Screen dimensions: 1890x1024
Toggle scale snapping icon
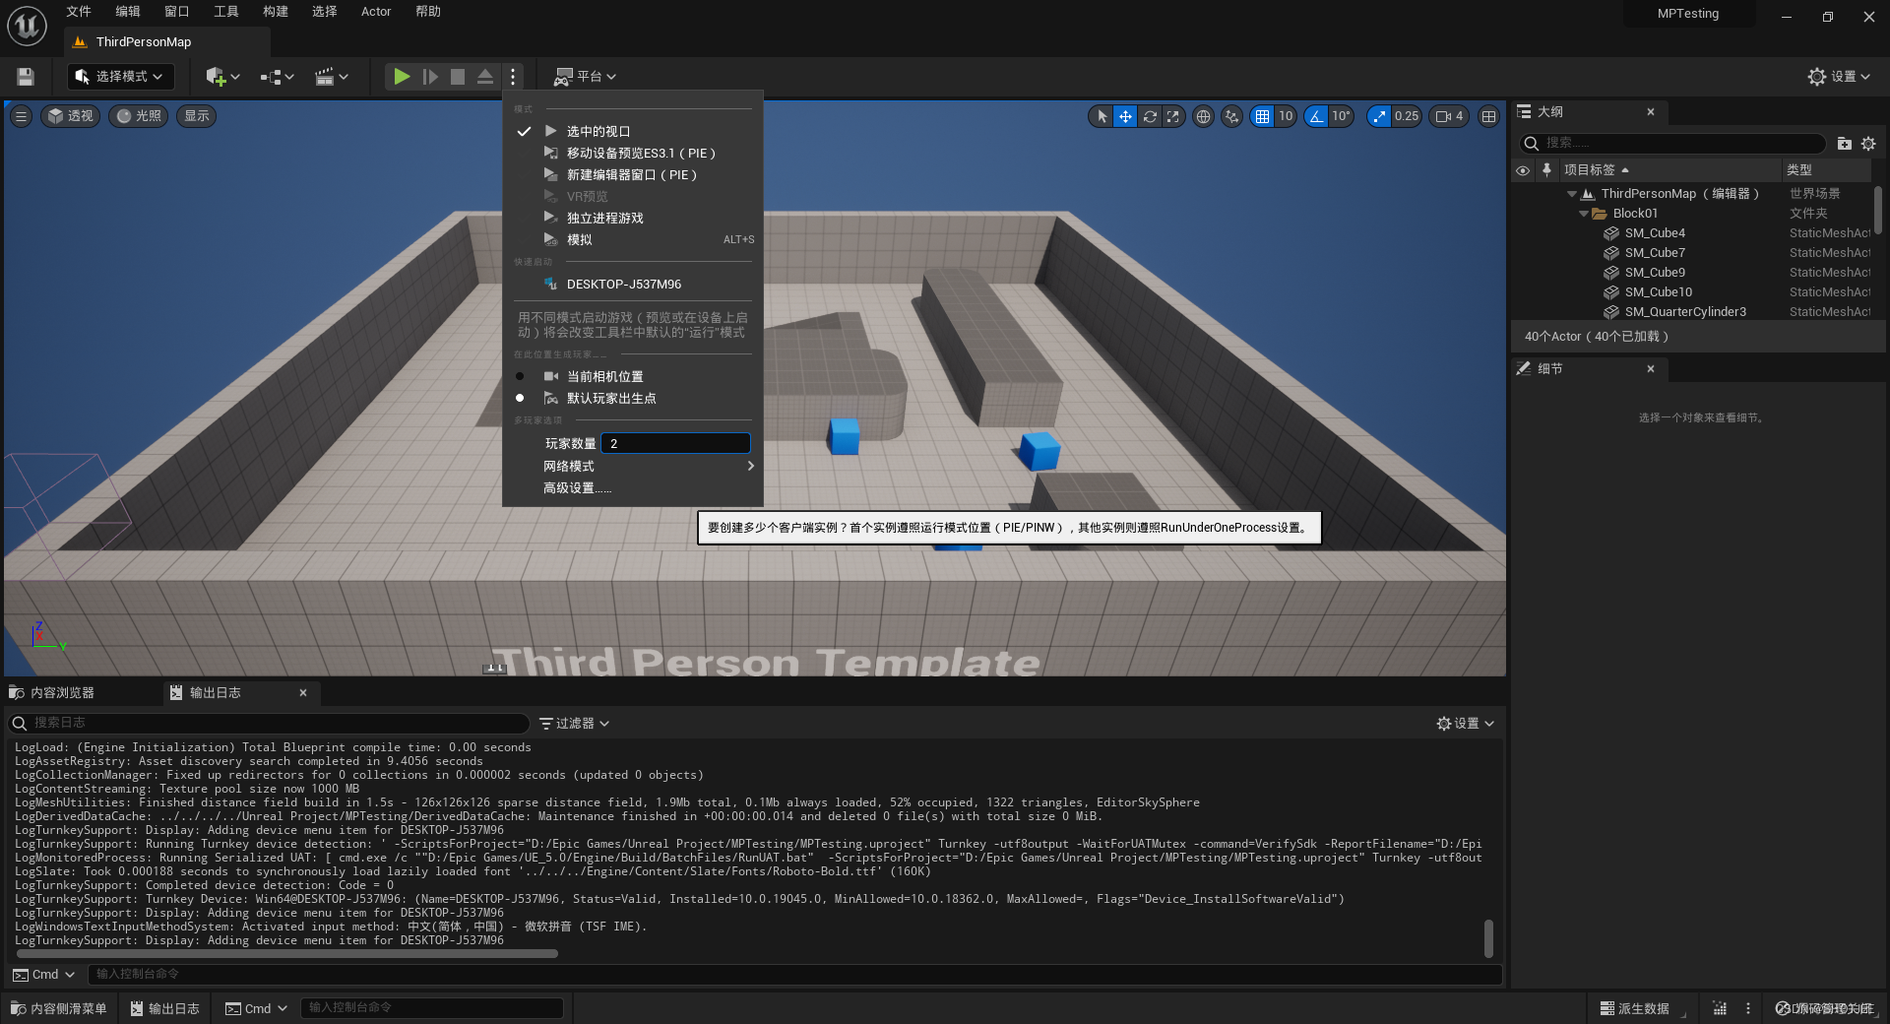pyautogui.click(x=1379, y=116)
